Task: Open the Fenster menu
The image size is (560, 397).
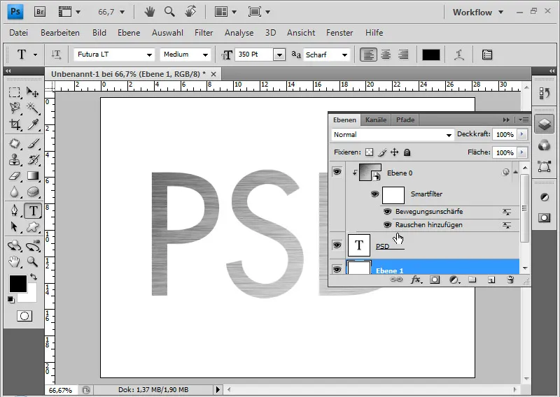Action: coord(339,33)
